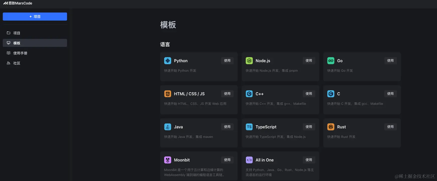This screenshot has width=437, height=181.
Task: Click the All in One code icon
Action: point(249,160)
